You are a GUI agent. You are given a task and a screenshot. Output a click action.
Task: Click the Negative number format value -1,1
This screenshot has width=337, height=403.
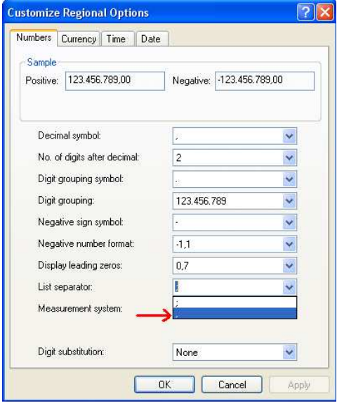[183, 244]
